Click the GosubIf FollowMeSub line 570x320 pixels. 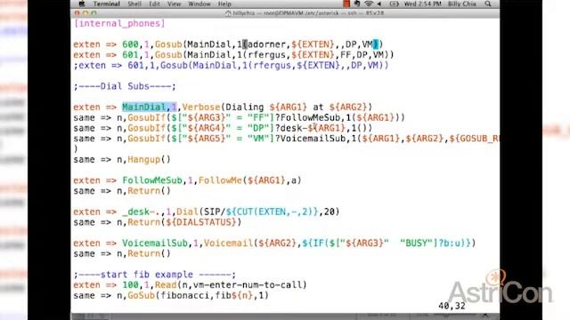tap(239, 117)
